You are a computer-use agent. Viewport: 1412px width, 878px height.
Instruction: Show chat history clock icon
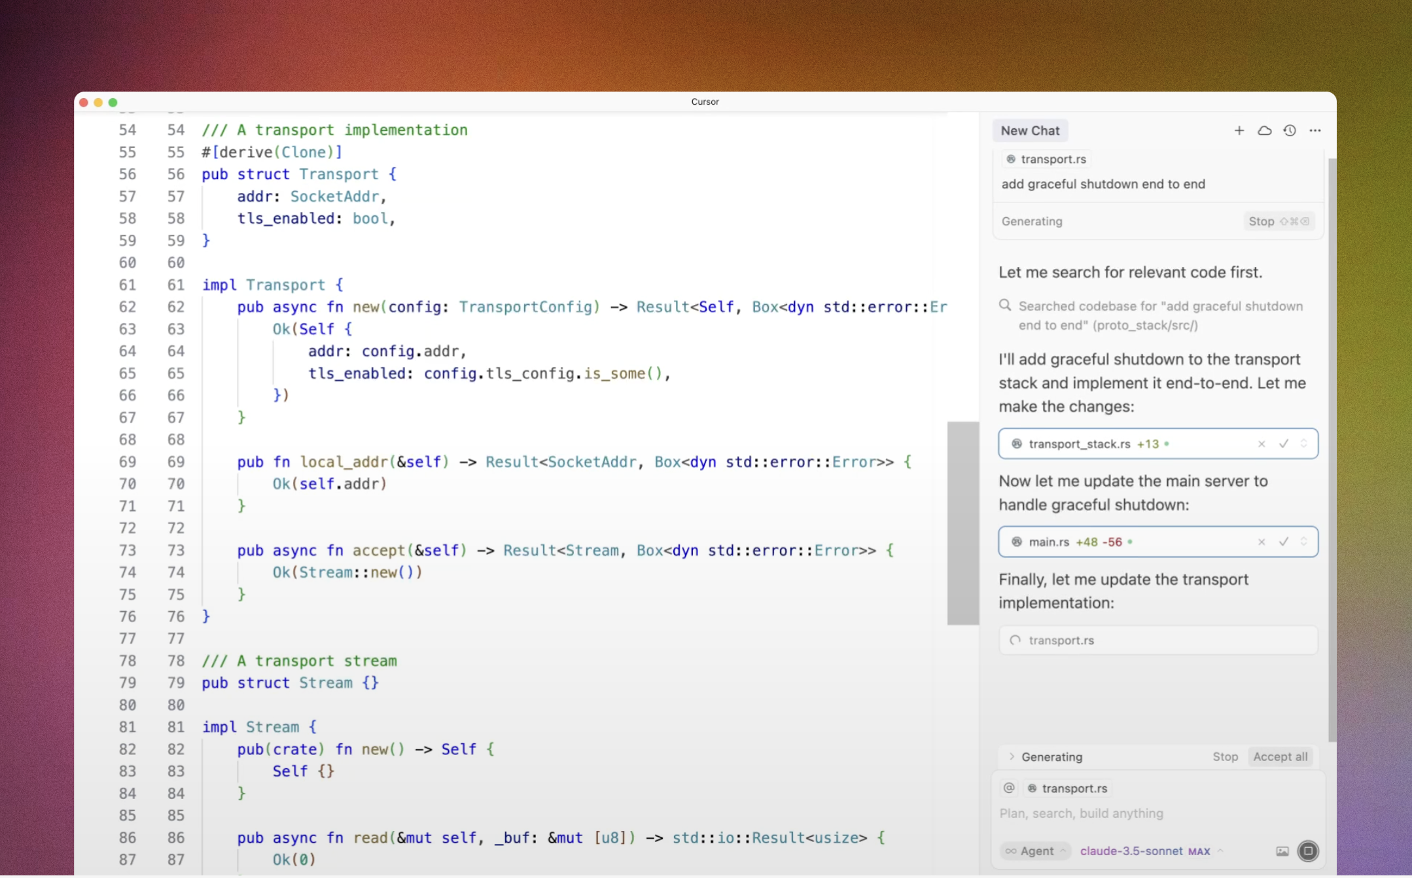point(1290,131)
